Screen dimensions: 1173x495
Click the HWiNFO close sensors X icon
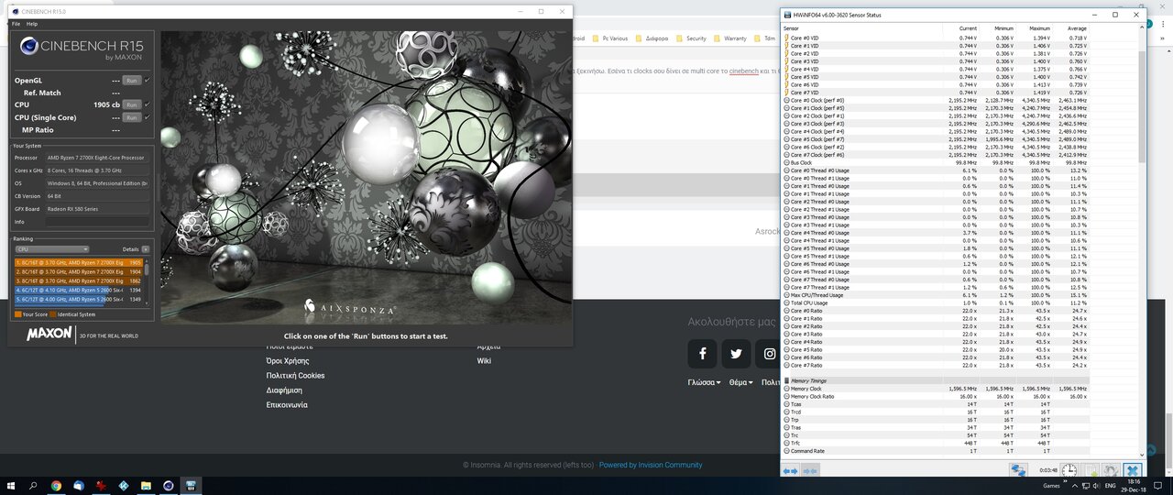pyautogui.click(x=1132, y=470)
